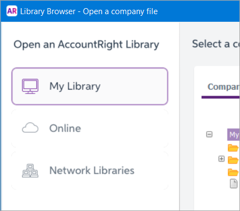Click the purple underline beneath Company tab
The height and width of the screenshot is (211, 240).
click(220, 97)
